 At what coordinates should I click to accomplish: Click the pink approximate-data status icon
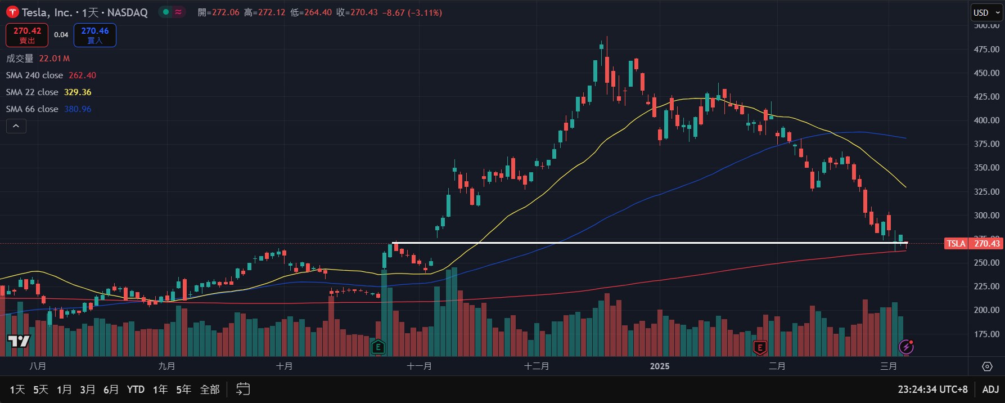(179, 12)
